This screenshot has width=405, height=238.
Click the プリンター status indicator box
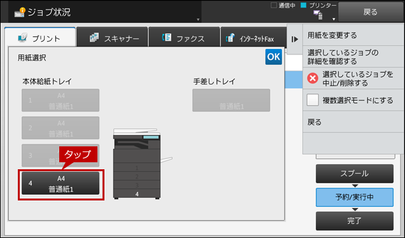304,5
